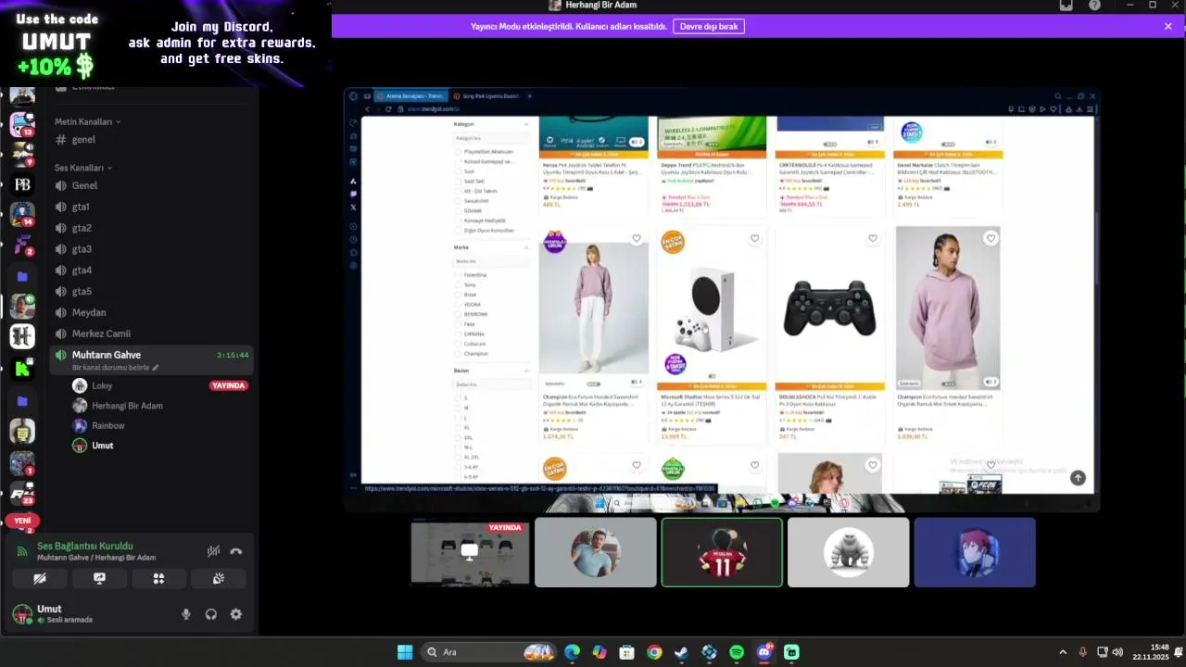The height and width of the screenshot is (667, 1186).
Task: Mute the microphone next to Umut
Action: (186, 614)
